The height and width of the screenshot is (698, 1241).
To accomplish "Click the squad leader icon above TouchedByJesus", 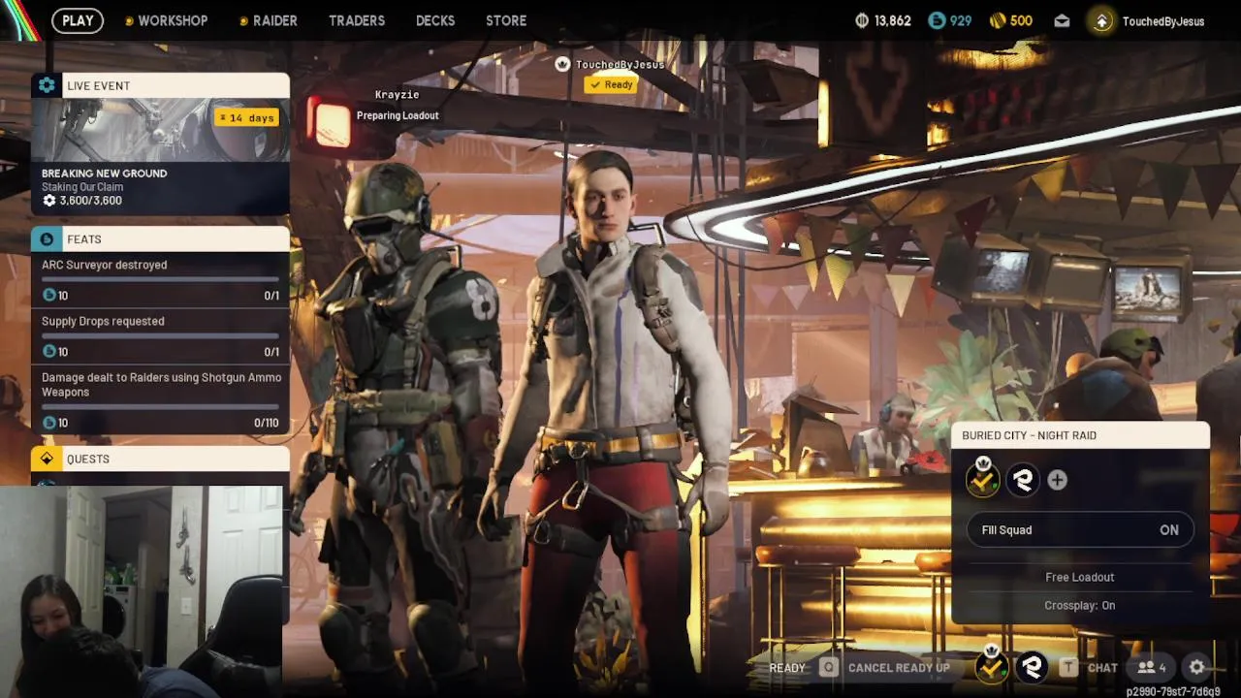I will coord(562,64).
